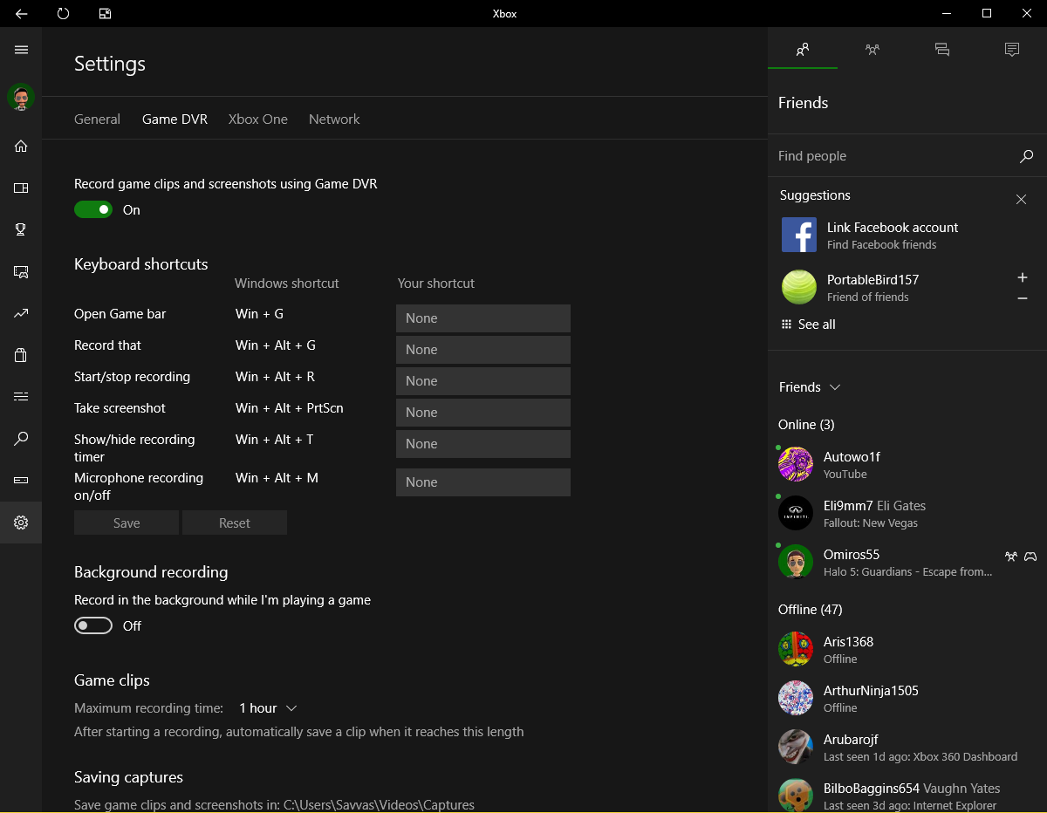Image resolution: width=1047 pixels, height=813 pixels.
Task: Click the sidebar search magnifier icon
Action: pos(21,439)
